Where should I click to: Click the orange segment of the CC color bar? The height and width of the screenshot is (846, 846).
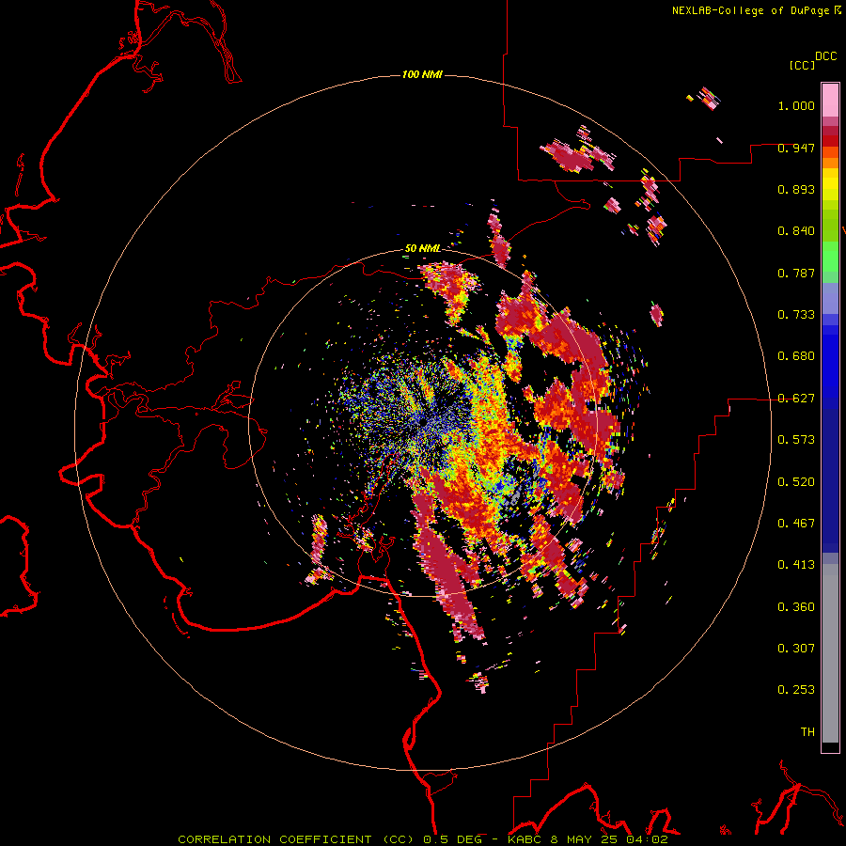pyautogui.click(x=830, y=163)
